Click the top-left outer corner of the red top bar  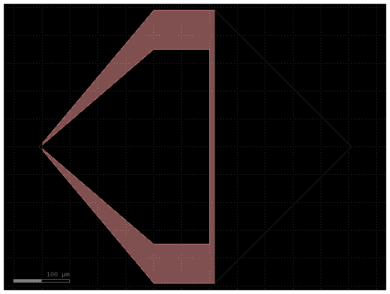coord(154,10)
